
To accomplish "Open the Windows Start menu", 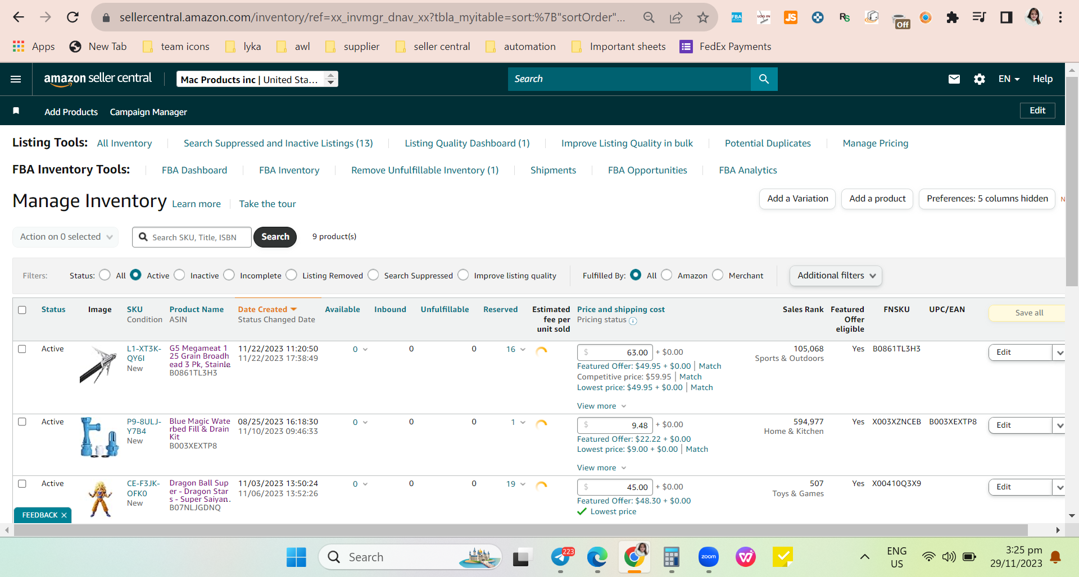I will (296, 557).
